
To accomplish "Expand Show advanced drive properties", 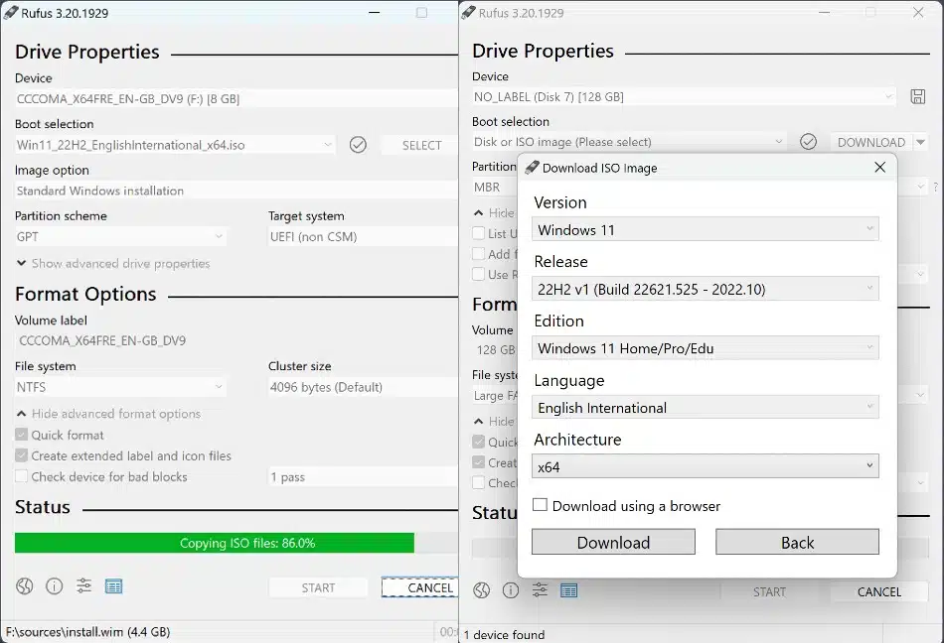I will coord(113,263).
